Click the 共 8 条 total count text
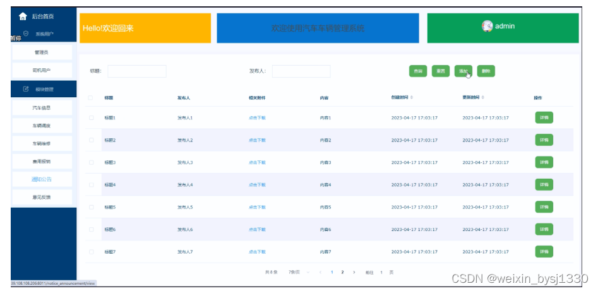598x291 pixels. point(271,272)
